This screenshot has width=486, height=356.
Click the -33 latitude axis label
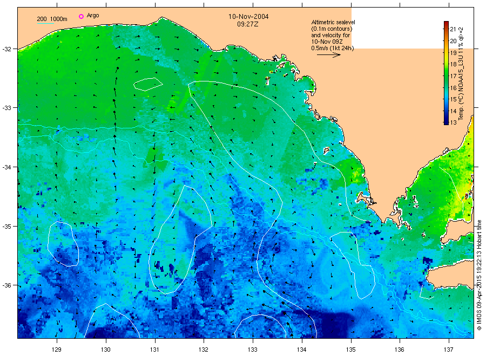pos(6,108)
